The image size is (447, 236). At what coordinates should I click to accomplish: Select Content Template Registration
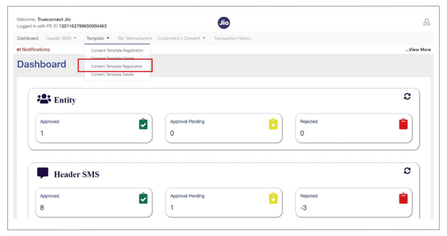(117, 66)
